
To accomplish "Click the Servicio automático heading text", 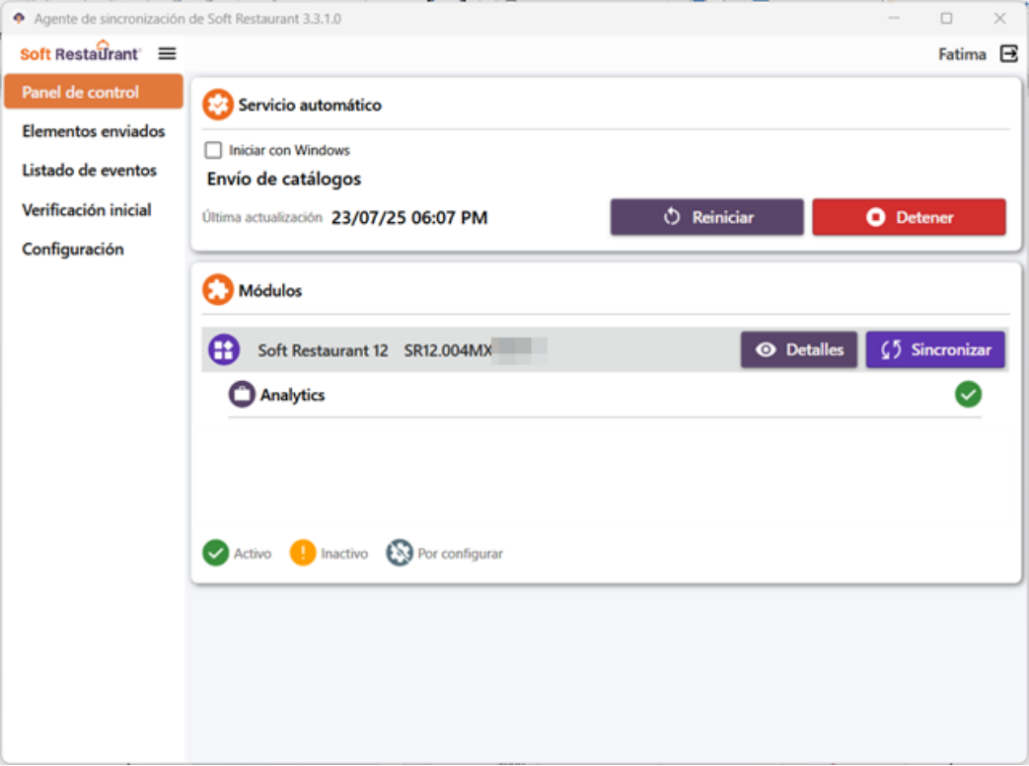I will click(310, 105).
